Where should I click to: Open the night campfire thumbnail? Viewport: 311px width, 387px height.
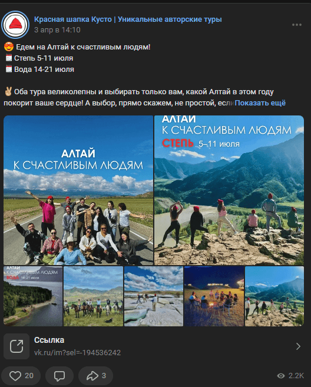tap(214, 296)
